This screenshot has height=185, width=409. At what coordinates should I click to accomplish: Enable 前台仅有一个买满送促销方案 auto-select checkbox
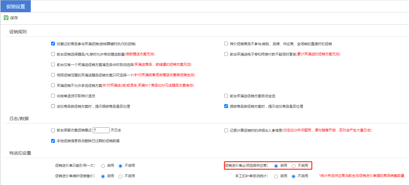53,65
